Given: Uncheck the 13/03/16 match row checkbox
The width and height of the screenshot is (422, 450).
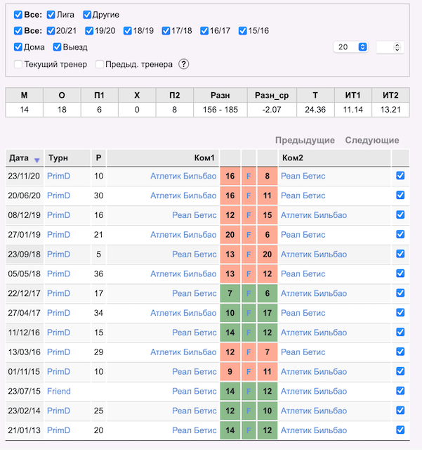Looking at the screenshot, I should 400,352.
